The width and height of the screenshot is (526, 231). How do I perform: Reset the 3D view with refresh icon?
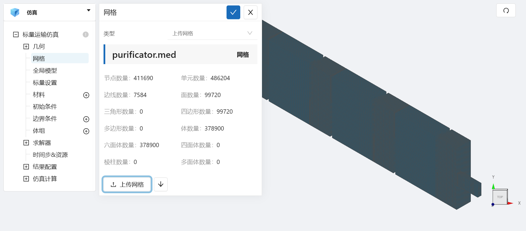(x=506, y=11)
